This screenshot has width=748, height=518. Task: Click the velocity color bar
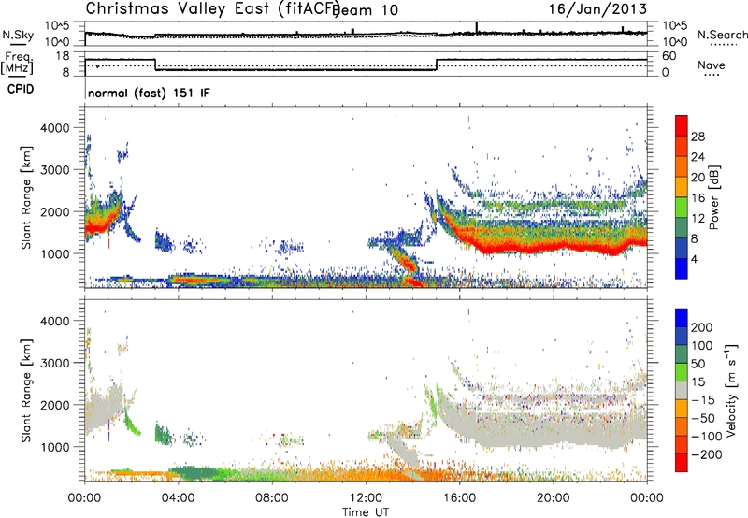(682, 390)
